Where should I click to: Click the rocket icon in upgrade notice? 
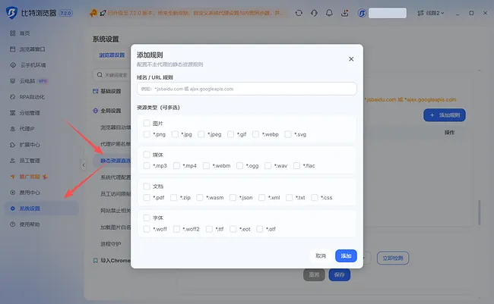103,13
